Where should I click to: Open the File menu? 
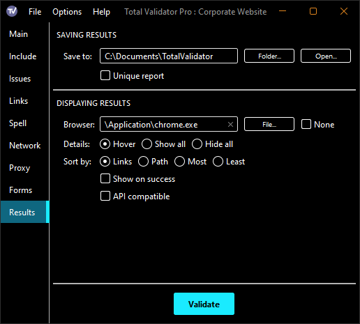pyautogui.click(x=35, y=12)
